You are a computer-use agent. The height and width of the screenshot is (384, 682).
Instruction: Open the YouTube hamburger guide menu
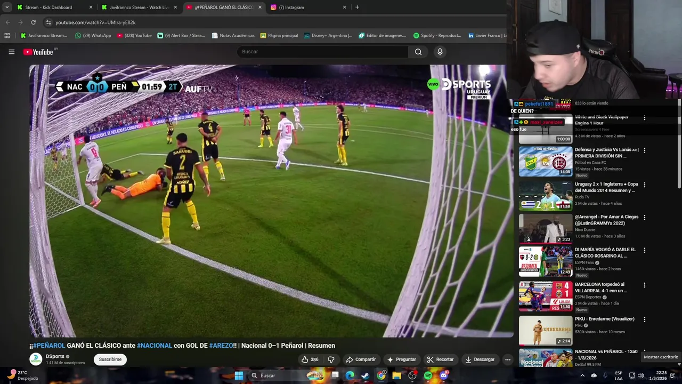(x=11, y=52)
